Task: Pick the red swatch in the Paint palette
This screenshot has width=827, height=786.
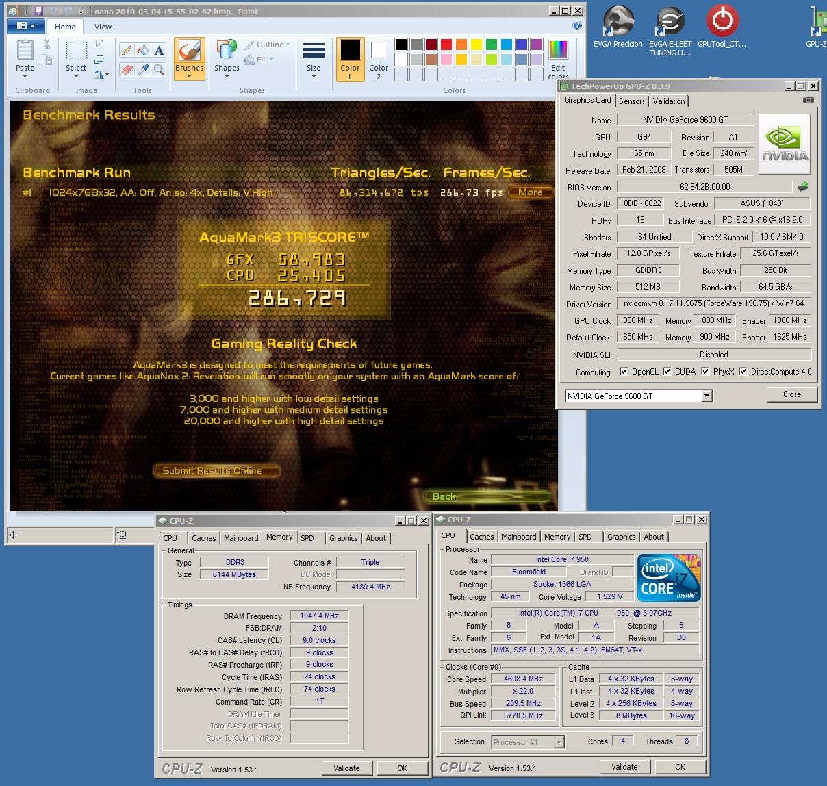Action: [446, 45]
